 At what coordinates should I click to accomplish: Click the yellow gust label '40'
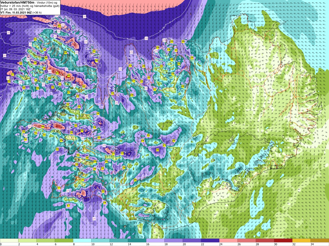pyautogui.click(x=59, y=26)
